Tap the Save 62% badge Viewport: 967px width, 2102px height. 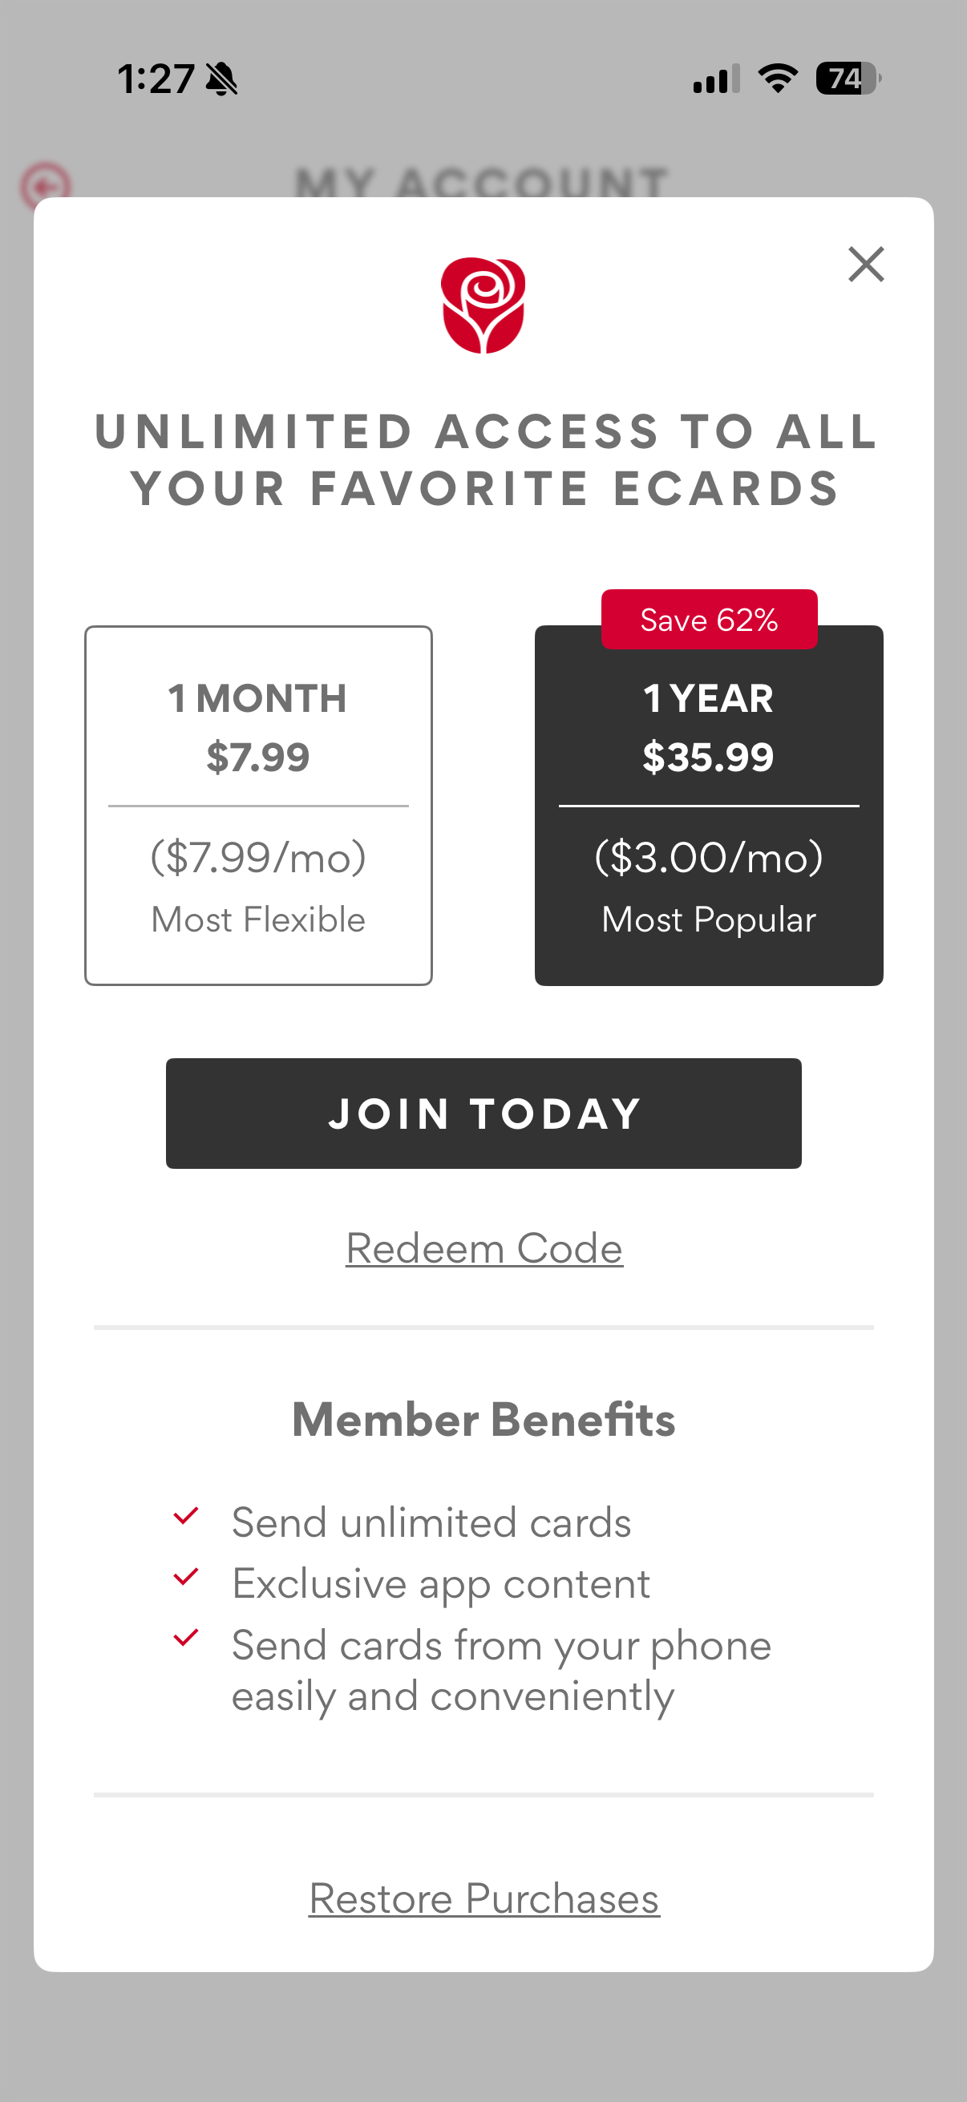(x=709, y=620)
